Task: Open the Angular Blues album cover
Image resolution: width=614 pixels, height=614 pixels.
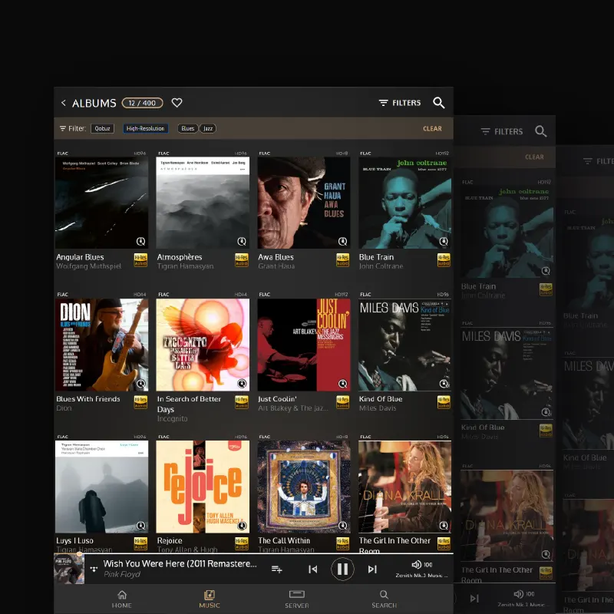Action: tap(102, 203)
